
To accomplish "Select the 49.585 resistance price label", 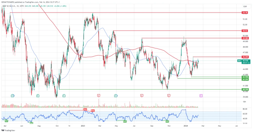I will (245, 38).
